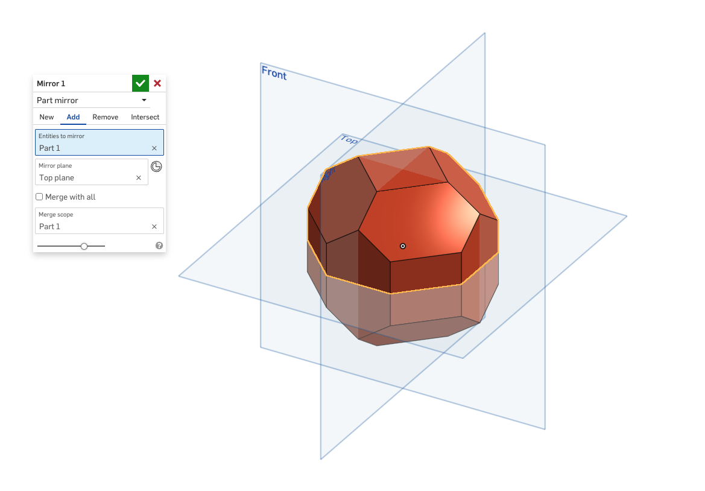Focus the Mirror plane selection field
The width and height of the screenshot is (705, 491).
pos(84,172)
